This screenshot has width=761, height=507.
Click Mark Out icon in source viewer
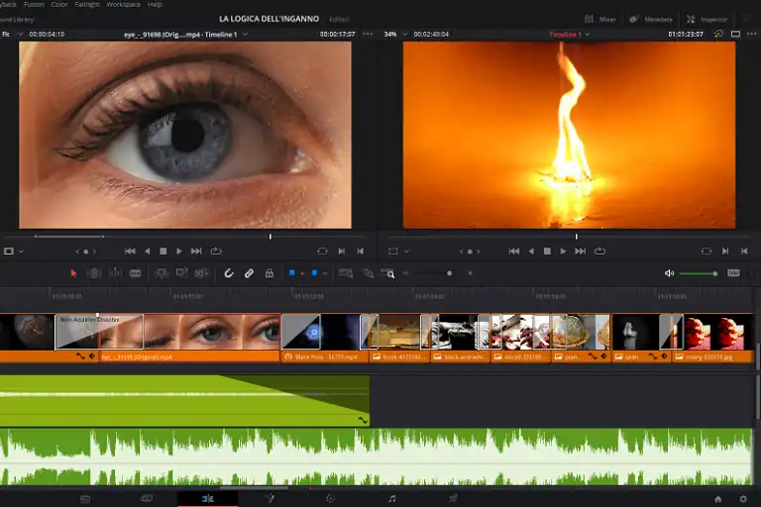click(360, 252)
